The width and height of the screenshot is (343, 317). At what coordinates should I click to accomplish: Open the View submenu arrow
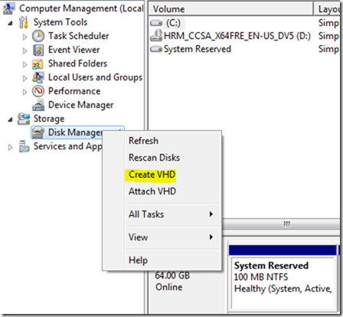(211, 237)
